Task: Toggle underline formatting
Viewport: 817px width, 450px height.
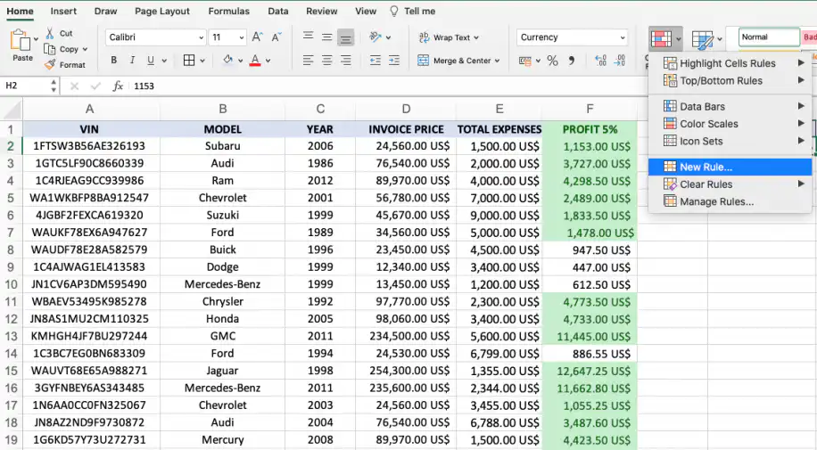Action: (x=150, y=61)
